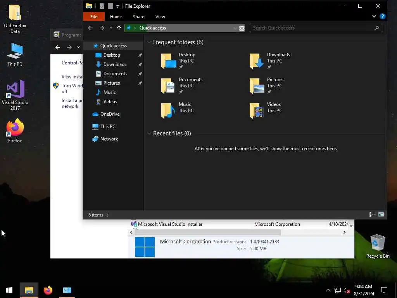This screenshot has height=298, width=397.
Task: Launch Firefox from the taskbar
Action: 48,290
